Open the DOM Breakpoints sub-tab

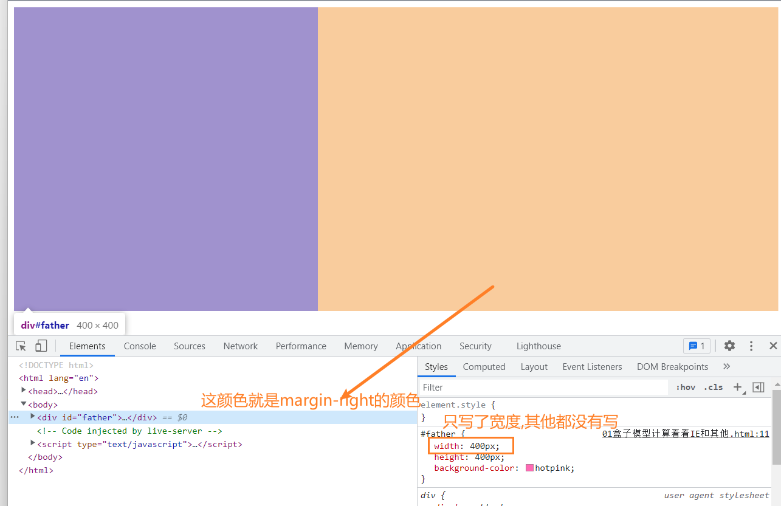[672, 367]
